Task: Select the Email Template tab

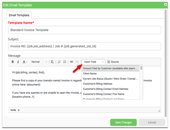Action: click(19, 15)
